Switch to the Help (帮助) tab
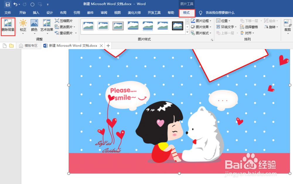The width and height of the screenshot is (293, 184). point(171,13)
